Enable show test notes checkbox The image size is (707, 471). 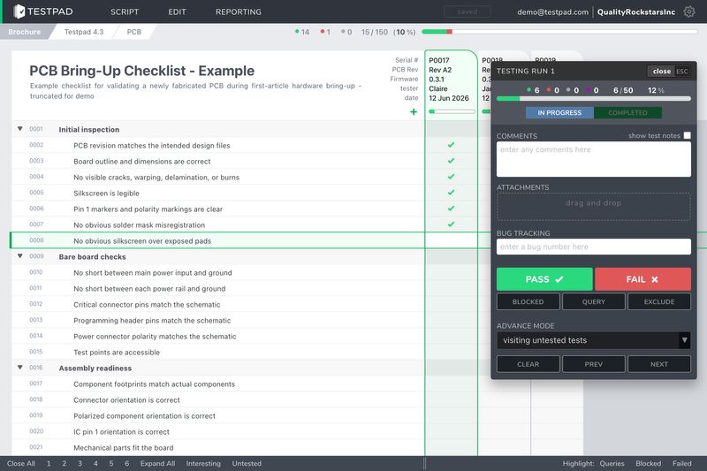click(x=687, y=135)
